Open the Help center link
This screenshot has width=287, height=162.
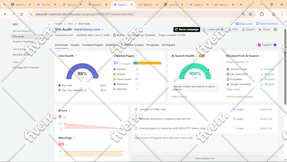244,24
